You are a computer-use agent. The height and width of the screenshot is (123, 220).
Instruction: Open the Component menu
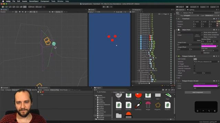click(x=45, y=1)
